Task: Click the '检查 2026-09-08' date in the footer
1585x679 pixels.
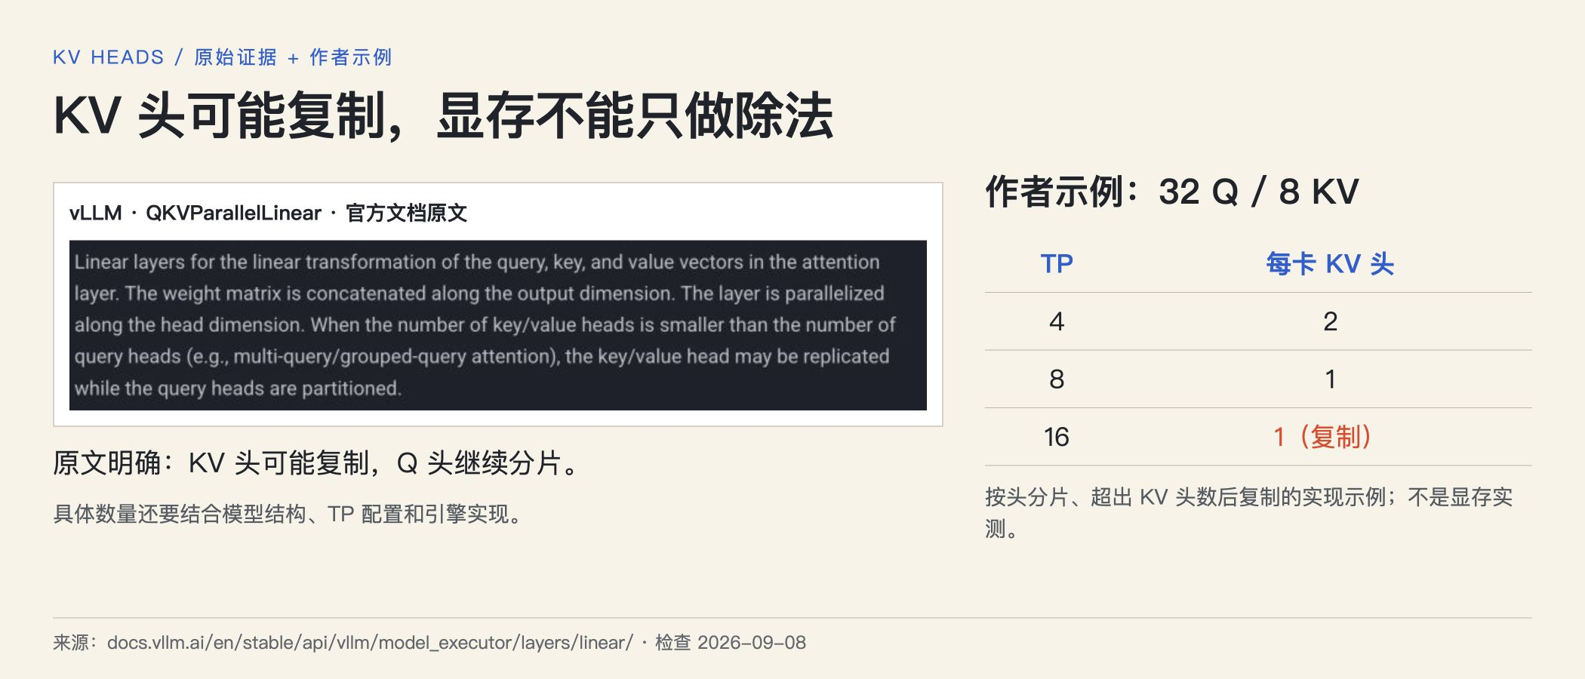Action: 731,643
